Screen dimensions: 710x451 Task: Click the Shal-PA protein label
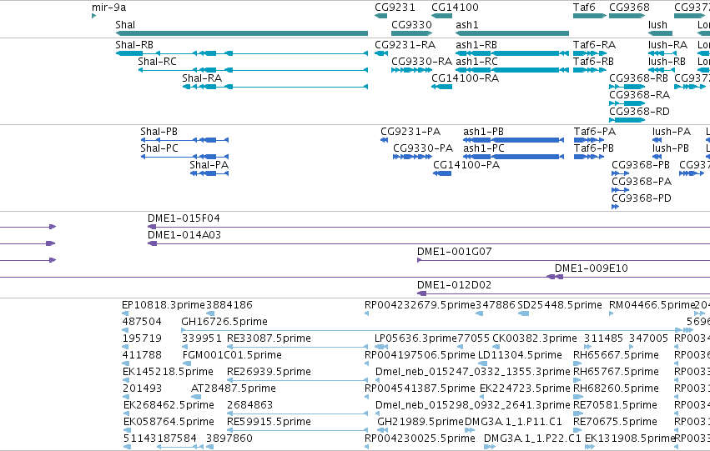(209, 165)
